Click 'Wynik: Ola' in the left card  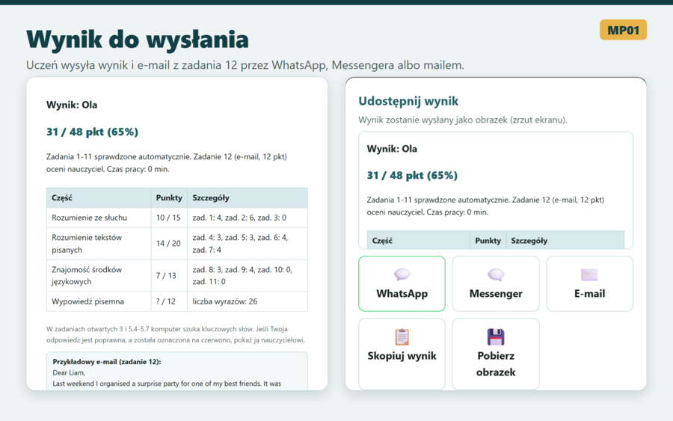point(72,105)
